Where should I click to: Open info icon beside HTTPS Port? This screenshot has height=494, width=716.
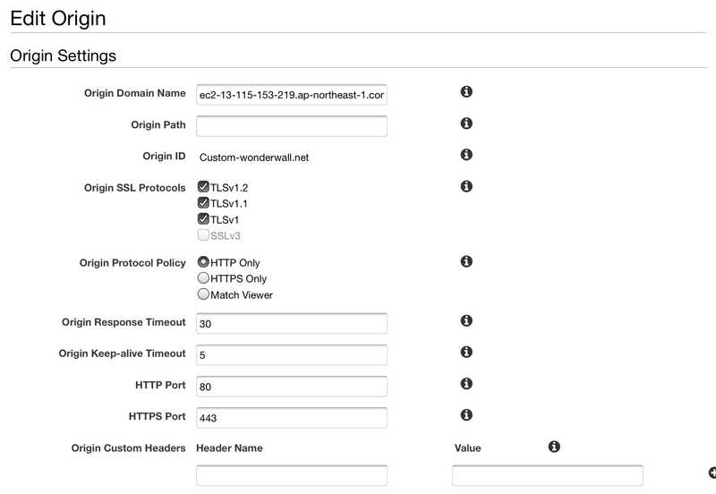coord(466,414)
